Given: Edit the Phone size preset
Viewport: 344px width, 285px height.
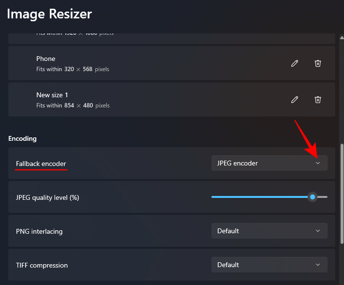Looking at the screenshot, I should 294,63.
